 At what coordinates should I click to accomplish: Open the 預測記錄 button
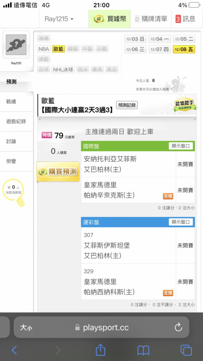point(127,105)
